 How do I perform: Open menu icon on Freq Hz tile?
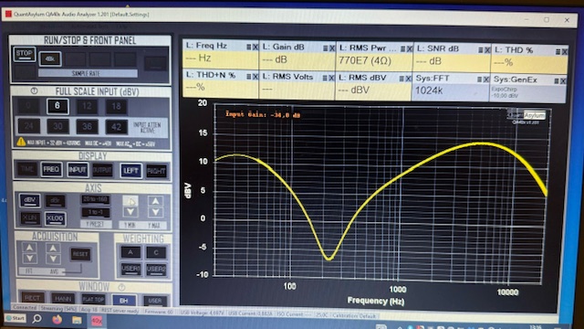(x=249, y=47)
